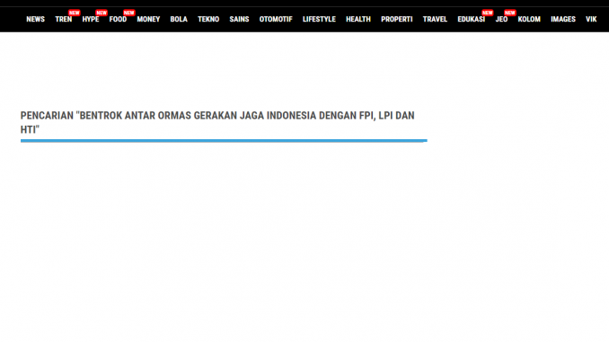This screenshot has height=342, width=609.
Task: Select the FOOD navigation link
Action: 118,19
